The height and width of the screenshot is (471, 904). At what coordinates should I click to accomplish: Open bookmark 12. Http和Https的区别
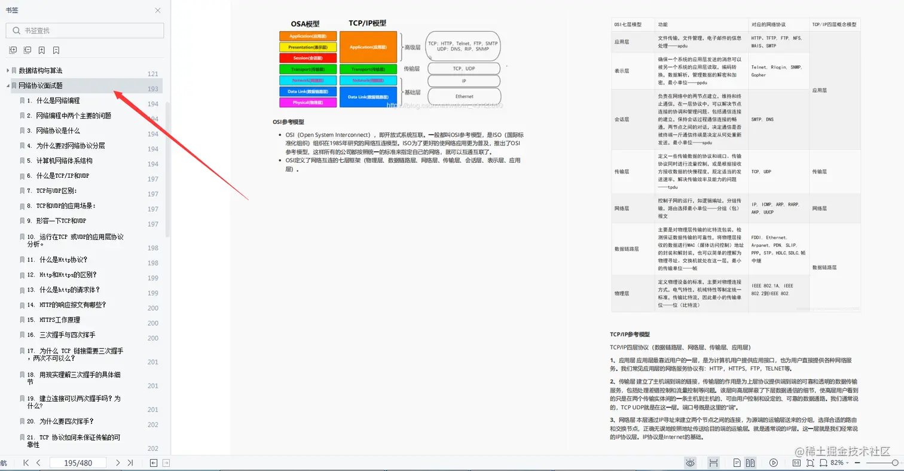coord(62,275)
